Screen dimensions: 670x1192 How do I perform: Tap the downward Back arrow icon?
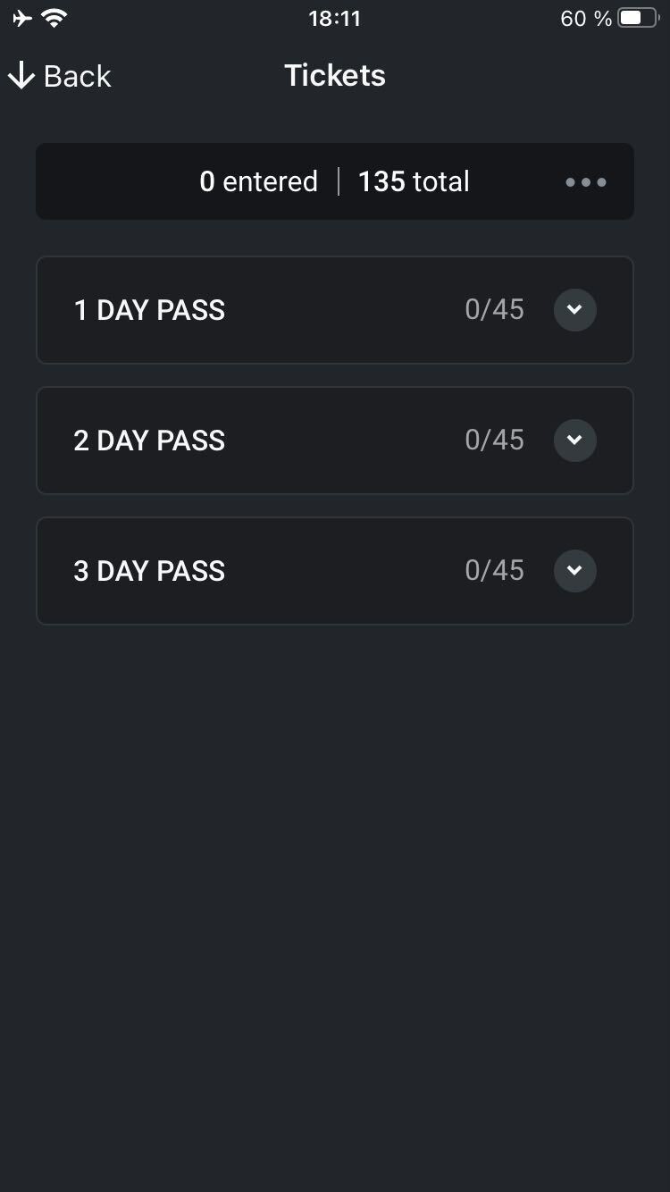[x=21, y=76]
